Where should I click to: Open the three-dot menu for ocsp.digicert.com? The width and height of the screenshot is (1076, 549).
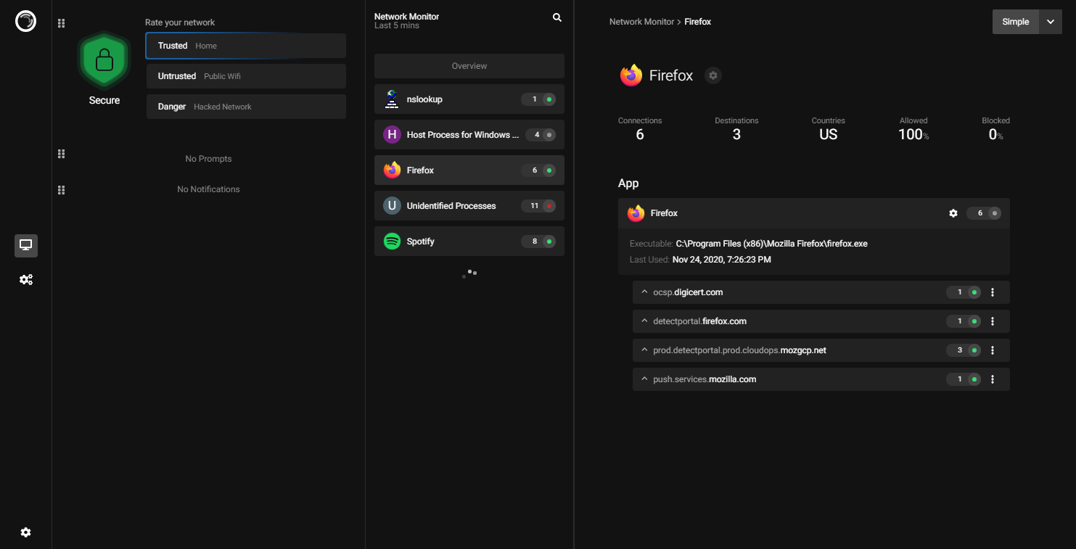pyautogui.click(x=993, y=292)
